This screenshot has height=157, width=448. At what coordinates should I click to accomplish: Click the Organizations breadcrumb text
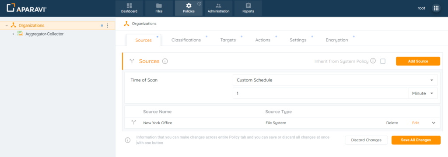click(x=144, y=24)
